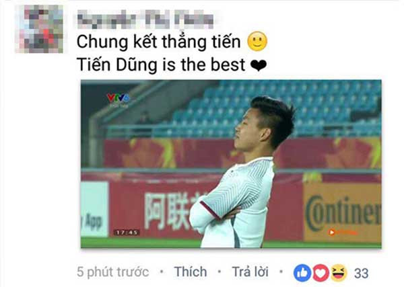Click the orange play logo watermark in image
The image size is (404, 287).
(341, 233)
